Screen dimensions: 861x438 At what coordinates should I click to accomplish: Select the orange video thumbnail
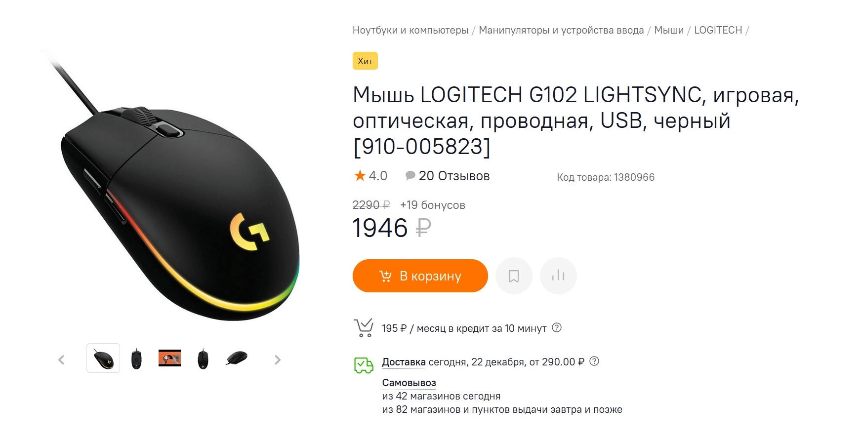[x=169, y=358]
